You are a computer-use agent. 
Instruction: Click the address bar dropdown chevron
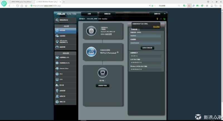(x=155, y=6)
